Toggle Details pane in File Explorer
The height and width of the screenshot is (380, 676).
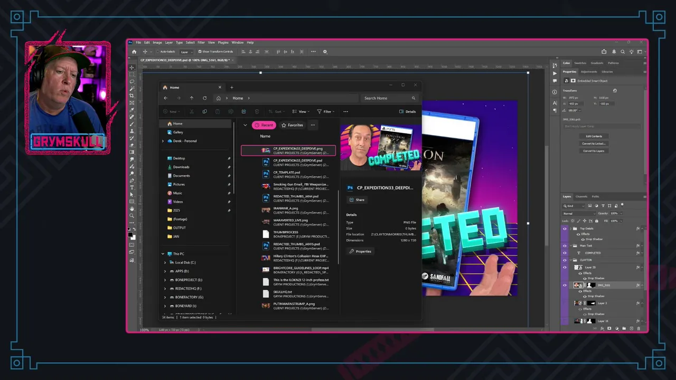[407, 111]
